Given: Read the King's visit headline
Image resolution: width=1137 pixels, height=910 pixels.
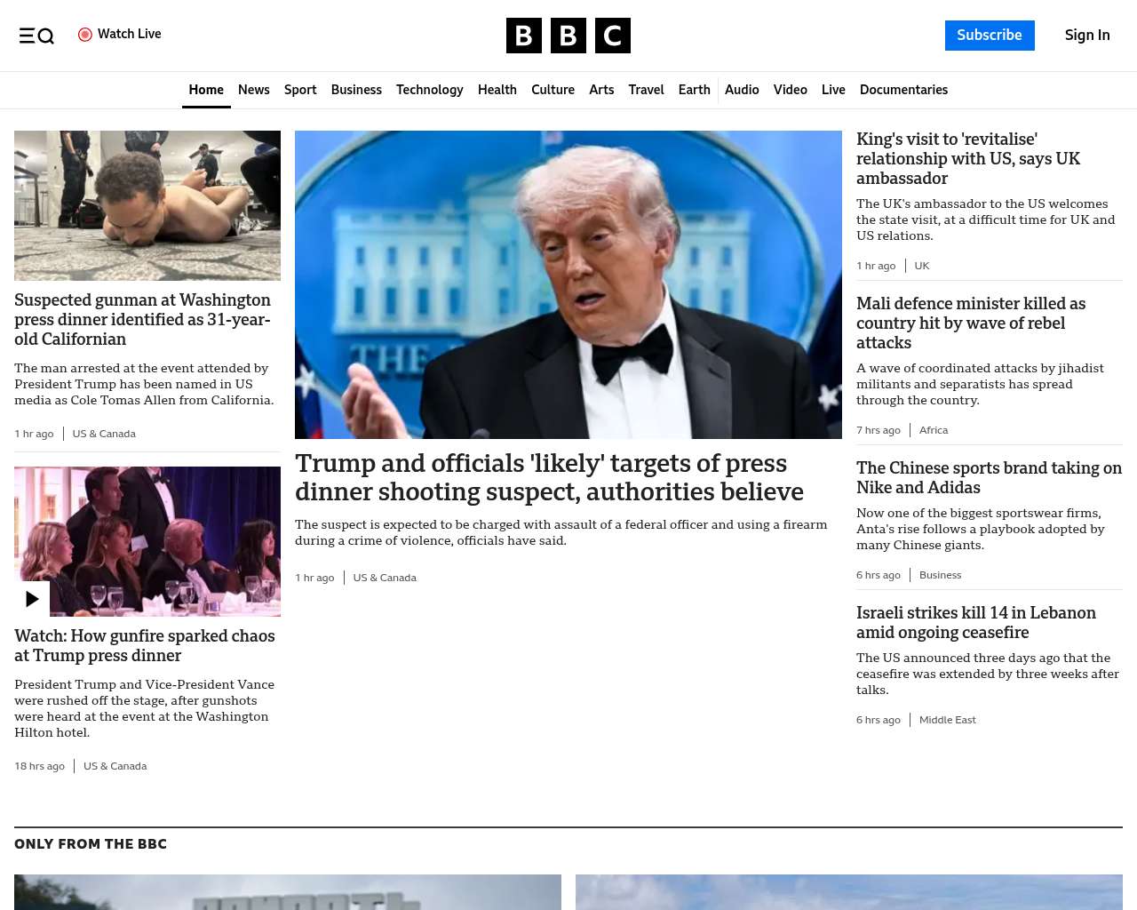Looking at the screenshot, I should click(x=968, y=159).
